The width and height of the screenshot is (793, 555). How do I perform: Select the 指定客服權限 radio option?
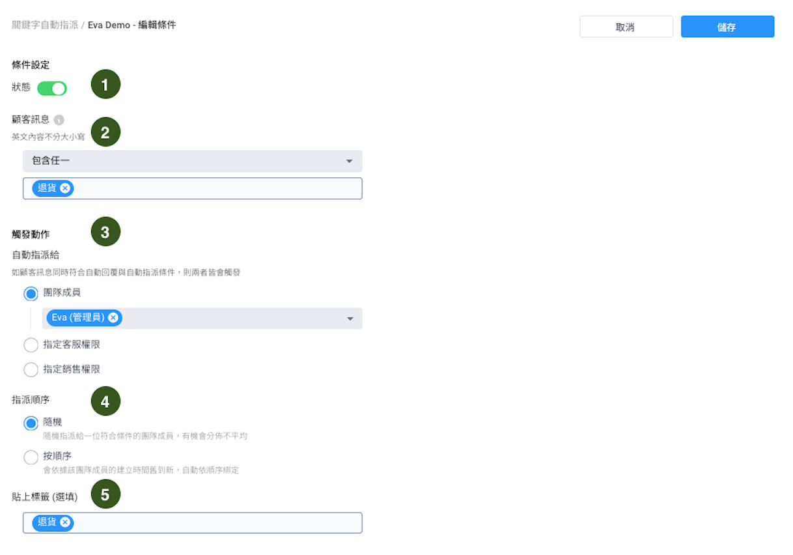point(31,345)
